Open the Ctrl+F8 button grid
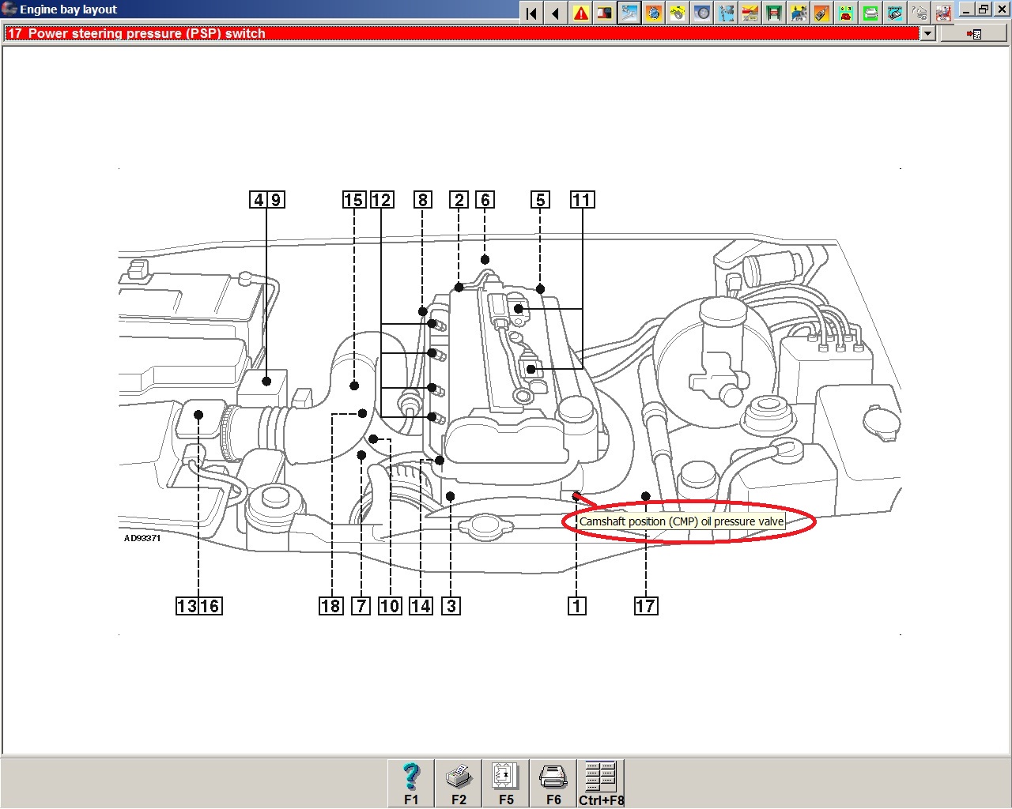 point(601,782)
